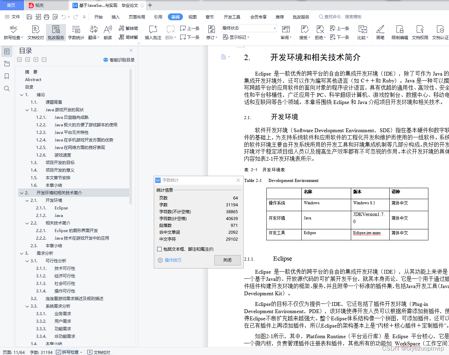This screenshot has width=449, height=355.
Task: Close the 目录 navigation pane
Action: 131,50
